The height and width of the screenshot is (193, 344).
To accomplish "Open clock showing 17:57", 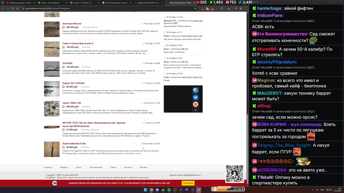I will 338,190.
